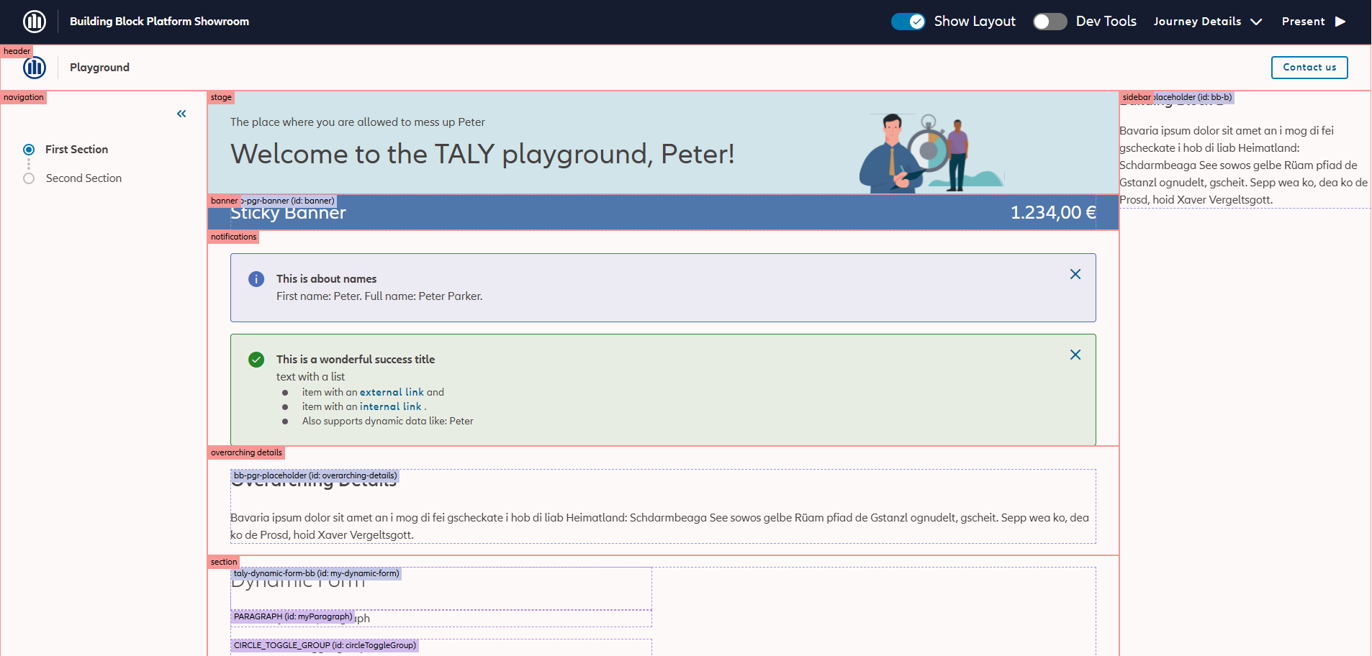Click 'The place where you are allowed to mess up Peter'
Image resolution: width=1372 pixels, height=656 pixels.
(358, 122)
